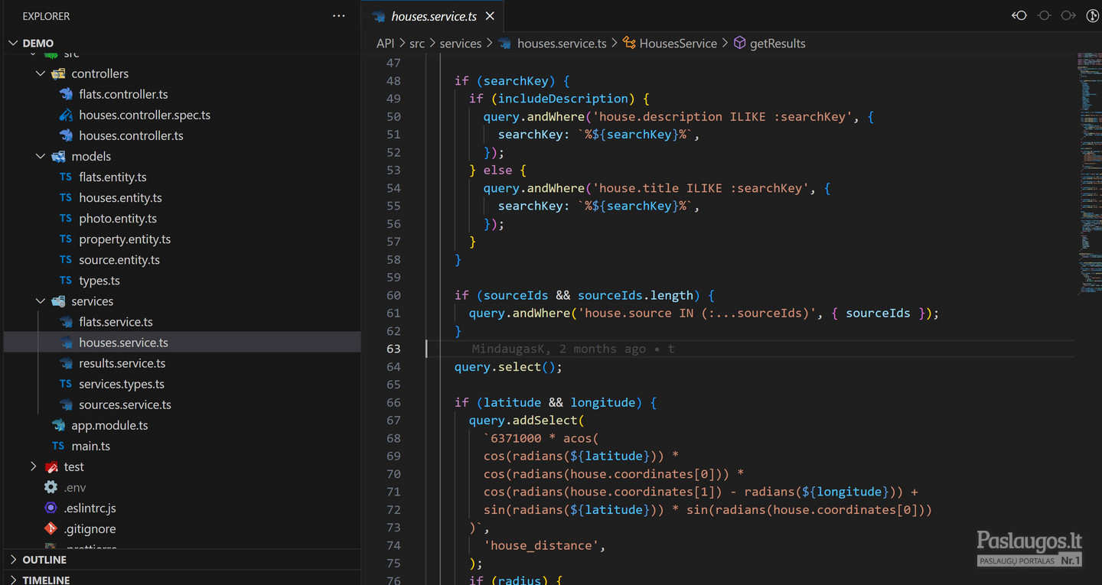Click the gear icon beside .env
This screenshot has width=1102, height=585.
(x=51, y=487)
